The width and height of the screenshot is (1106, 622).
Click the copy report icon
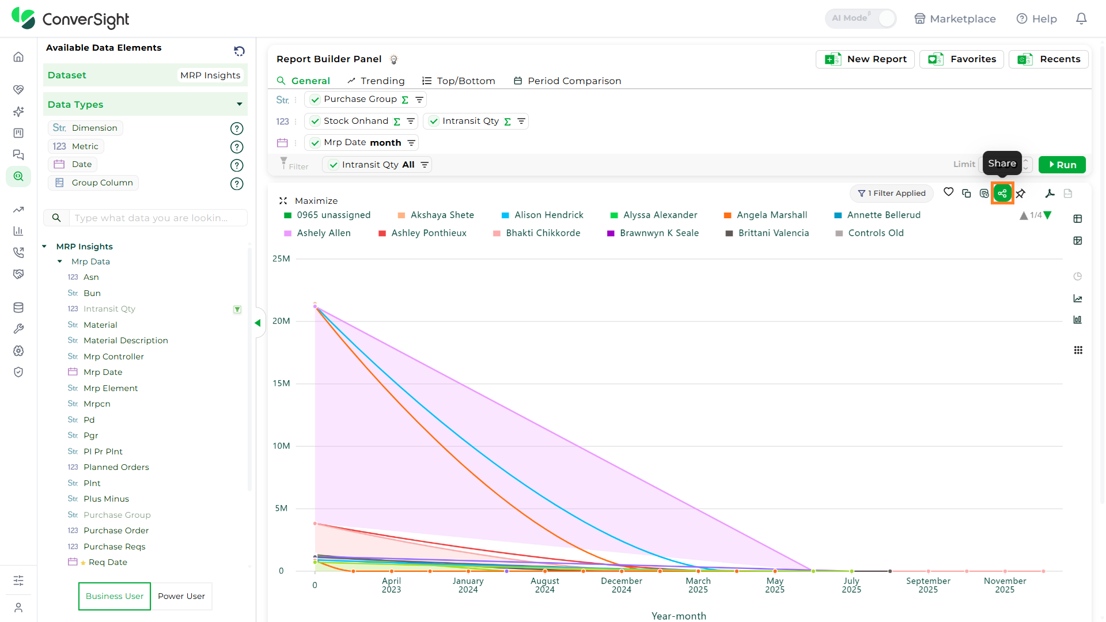[967, 194]
